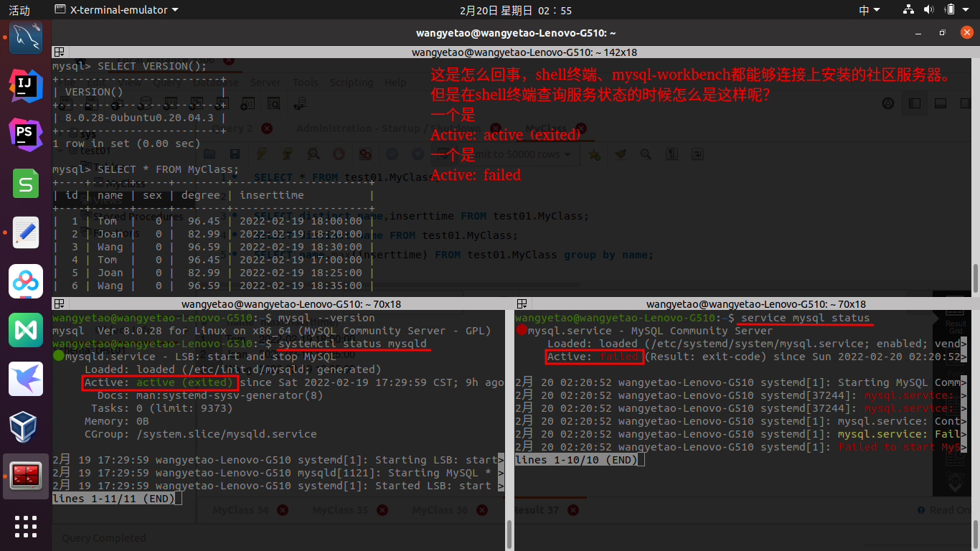Screen dimensions: 980x551
Task: Open the blue bird dock application
Action: [26, 380]
